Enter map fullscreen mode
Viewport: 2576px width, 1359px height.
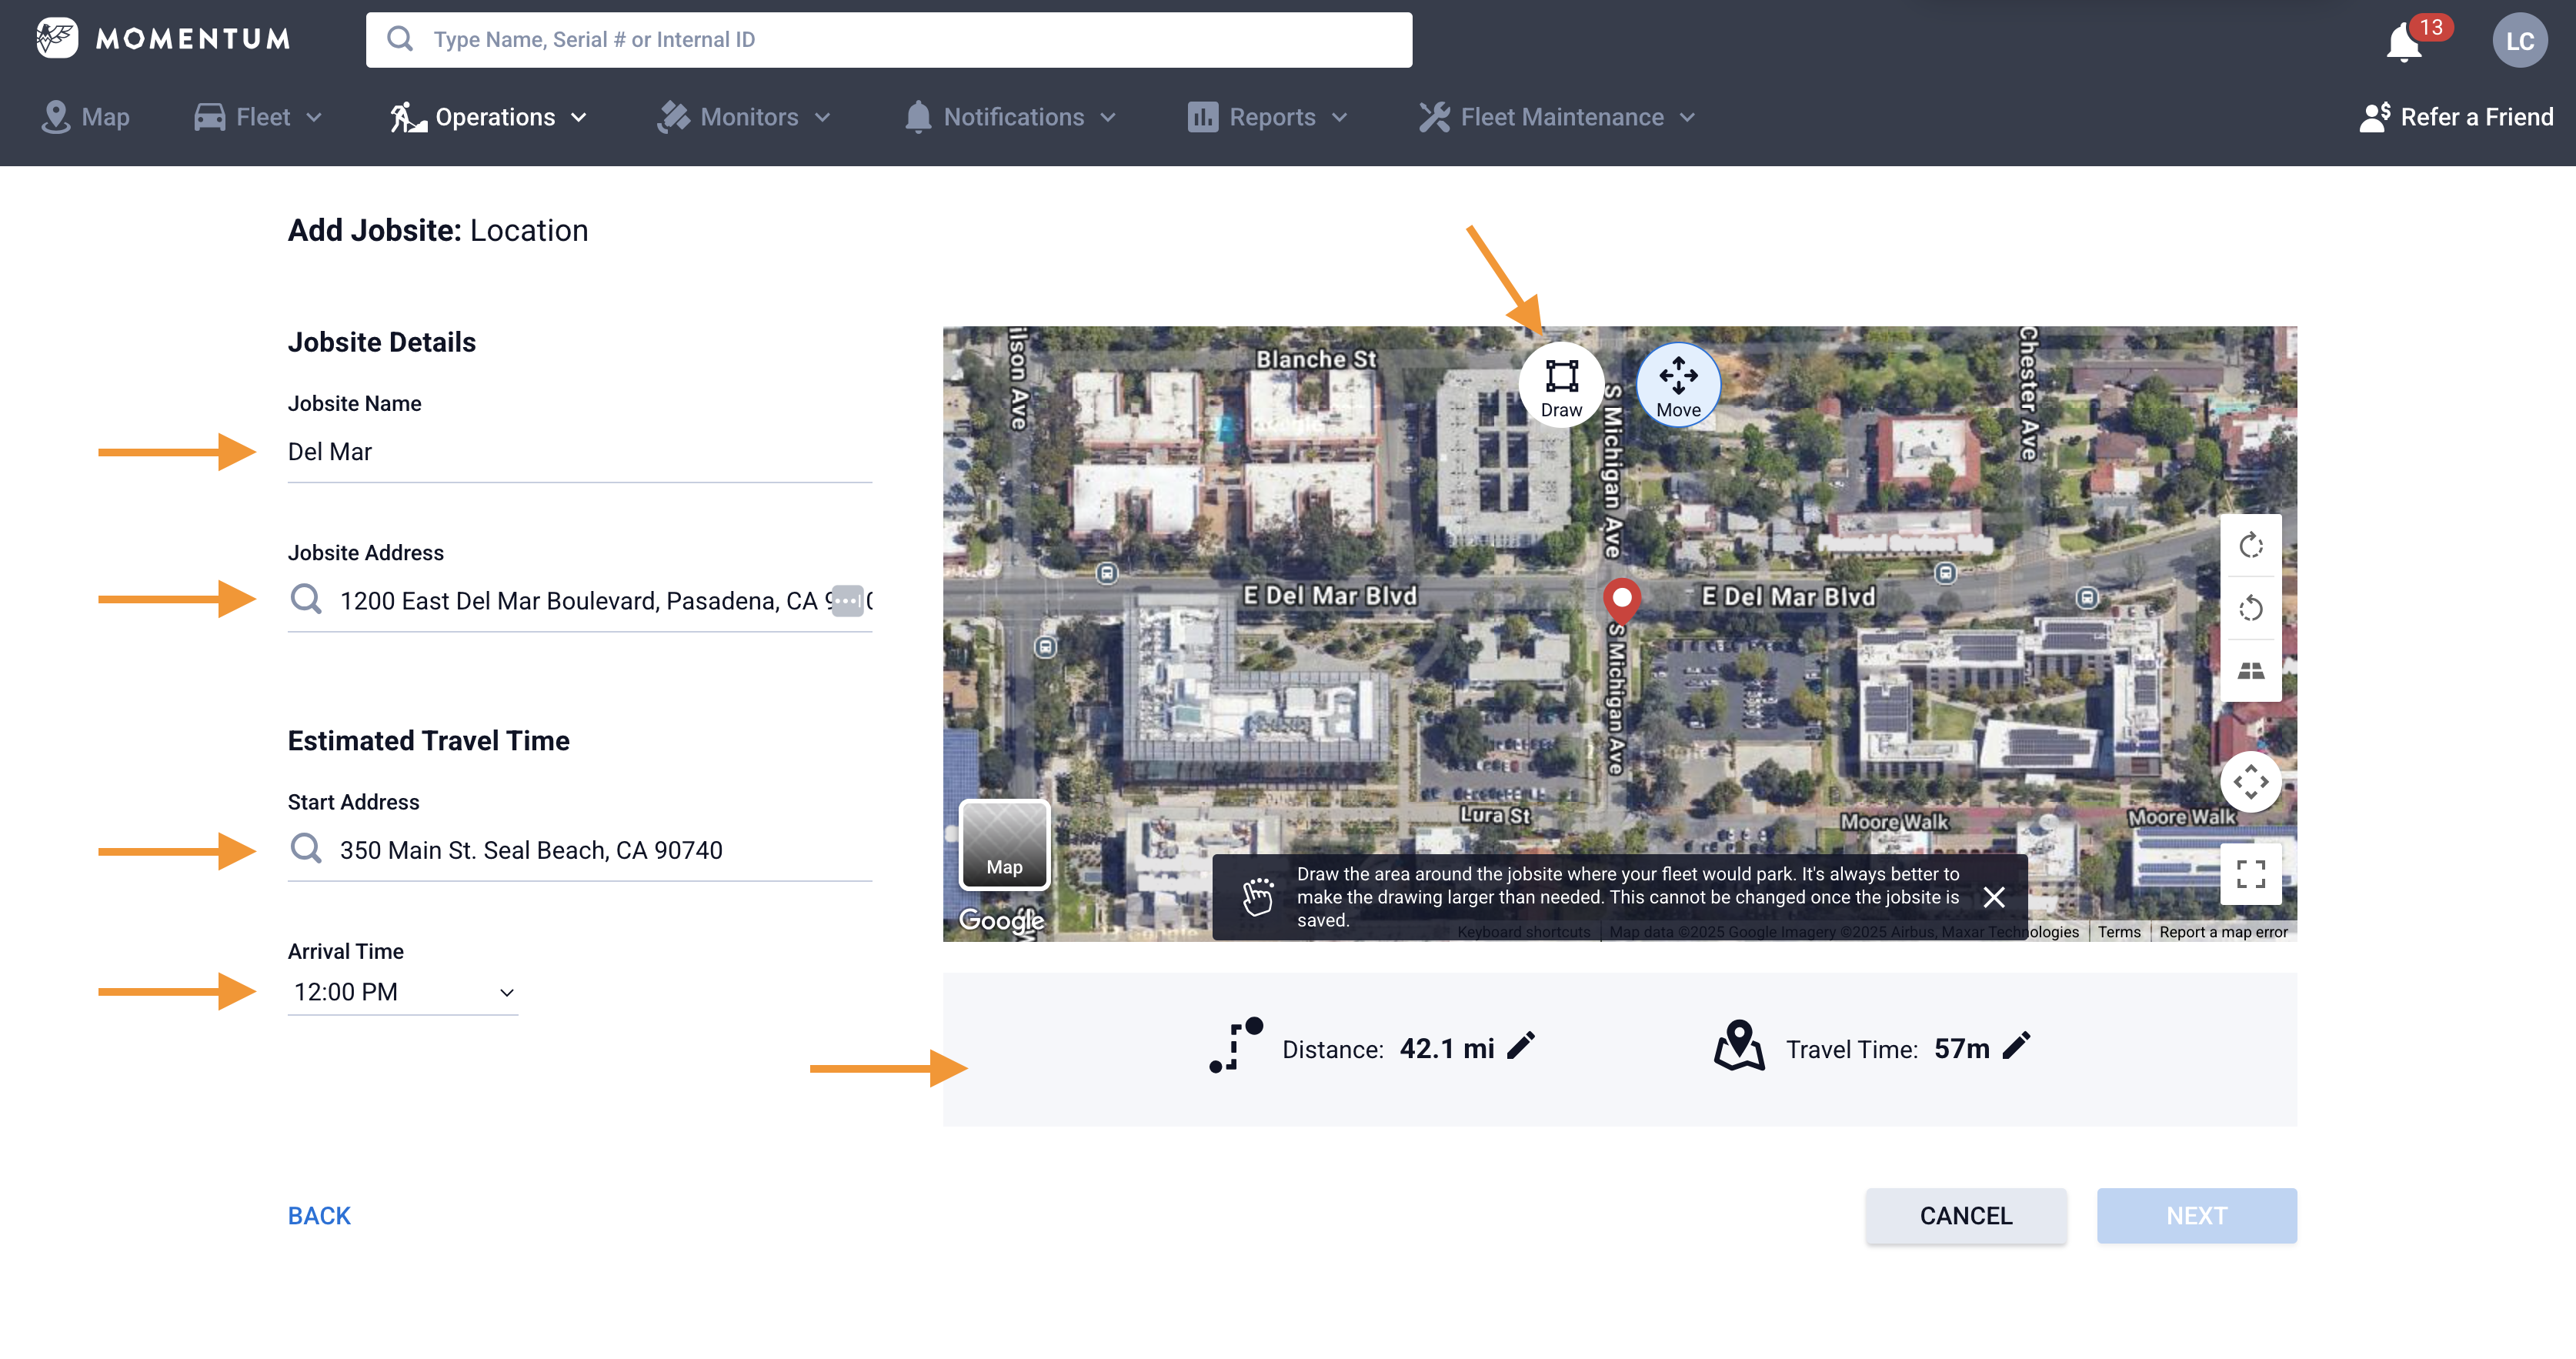2250,873
